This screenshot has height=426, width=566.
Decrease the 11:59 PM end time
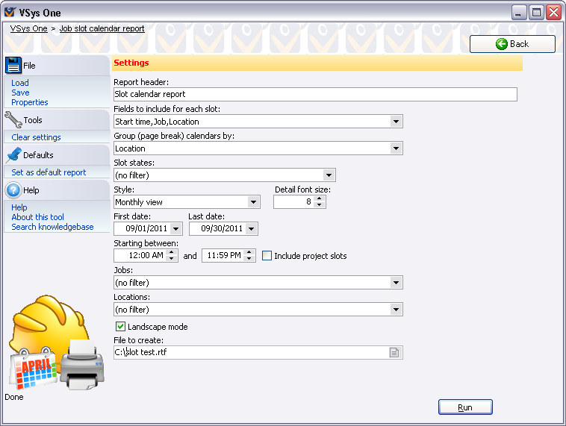[x=249, y=259]
